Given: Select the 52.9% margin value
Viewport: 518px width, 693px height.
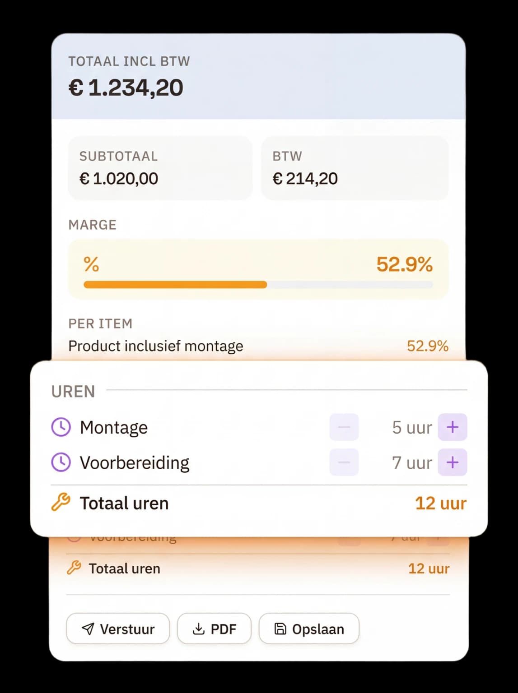Looking at the screenshot, I should click(x=405, y=265).
